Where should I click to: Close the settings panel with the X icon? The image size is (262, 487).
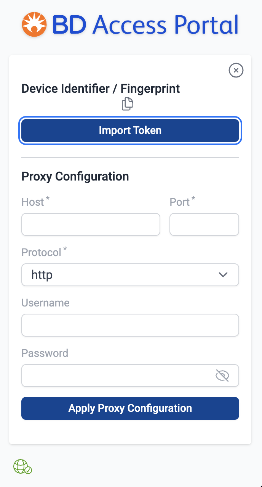236,70
